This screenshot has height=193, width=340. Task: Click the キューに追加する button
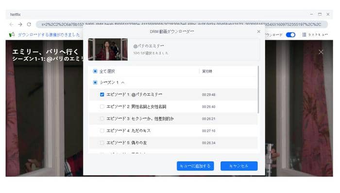pos(195,166)
